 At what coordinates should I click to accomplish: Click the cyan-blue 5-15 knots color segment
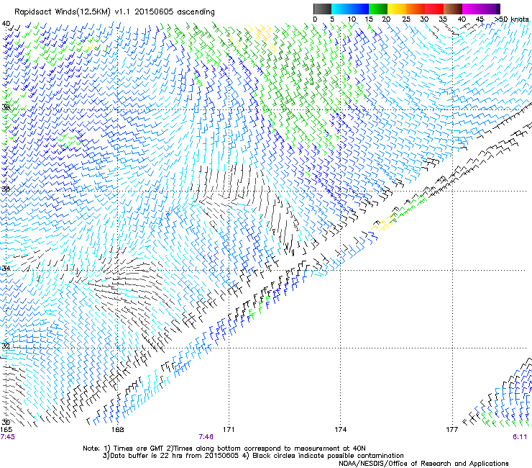(350, 9)
